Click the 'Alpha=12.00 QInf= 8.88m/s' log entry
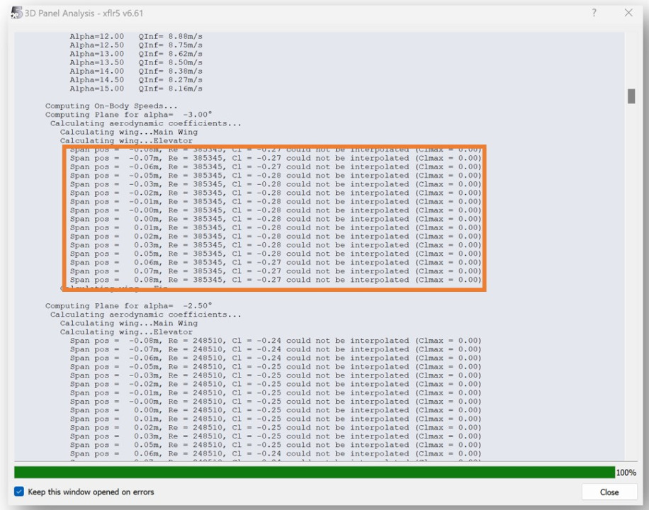This screenshot has width=649, height=510. click(x=136, y=37)
